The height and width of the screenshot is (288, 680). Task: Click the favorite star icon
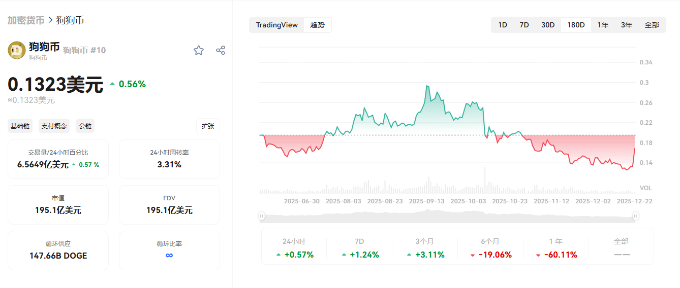point(198,50)
